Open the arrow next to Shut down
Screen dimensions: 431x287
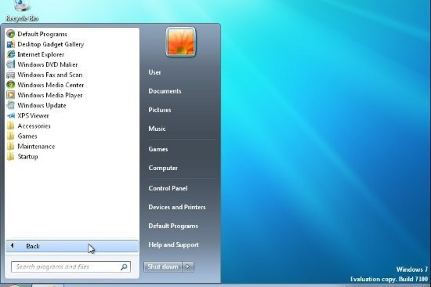(188, 267)
